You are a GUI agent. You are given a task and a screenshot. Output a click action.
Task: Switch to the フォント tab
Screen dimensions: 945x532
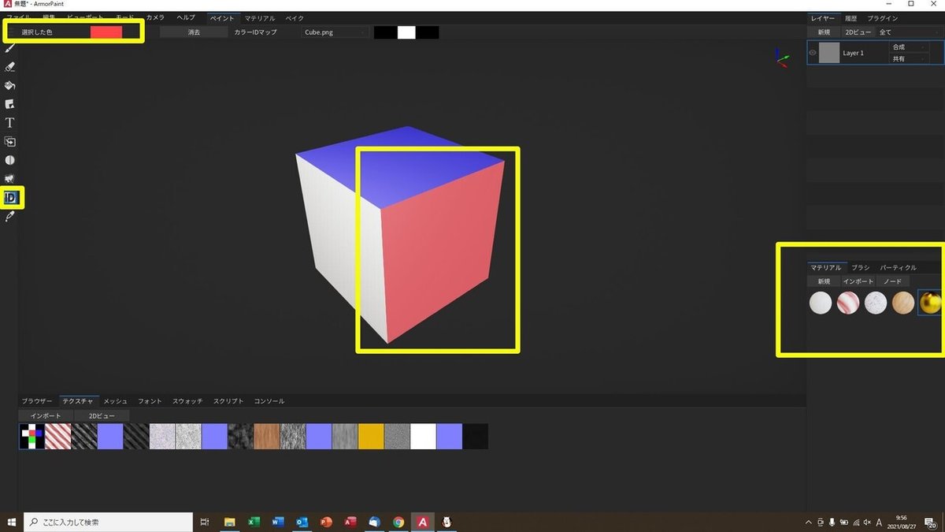click(x=150, y=401)
